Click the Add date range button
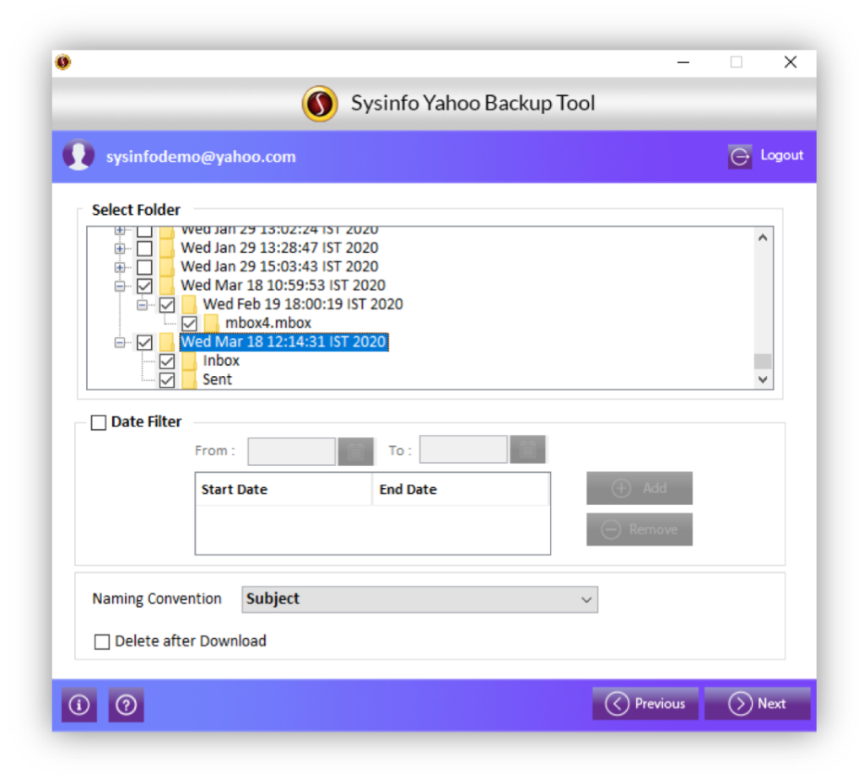This screenshot has height=778, width=864. pos(640,488)
